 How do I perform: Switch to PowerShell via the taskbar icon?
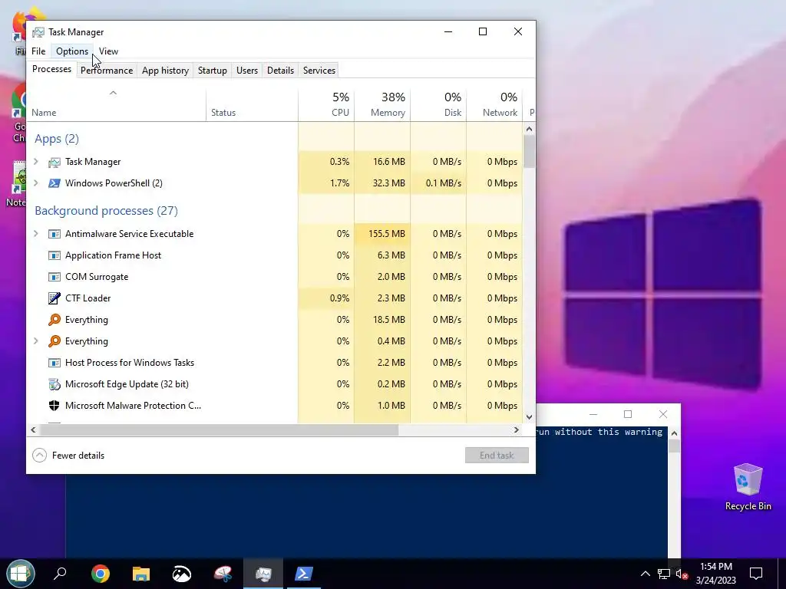point(304,574)
